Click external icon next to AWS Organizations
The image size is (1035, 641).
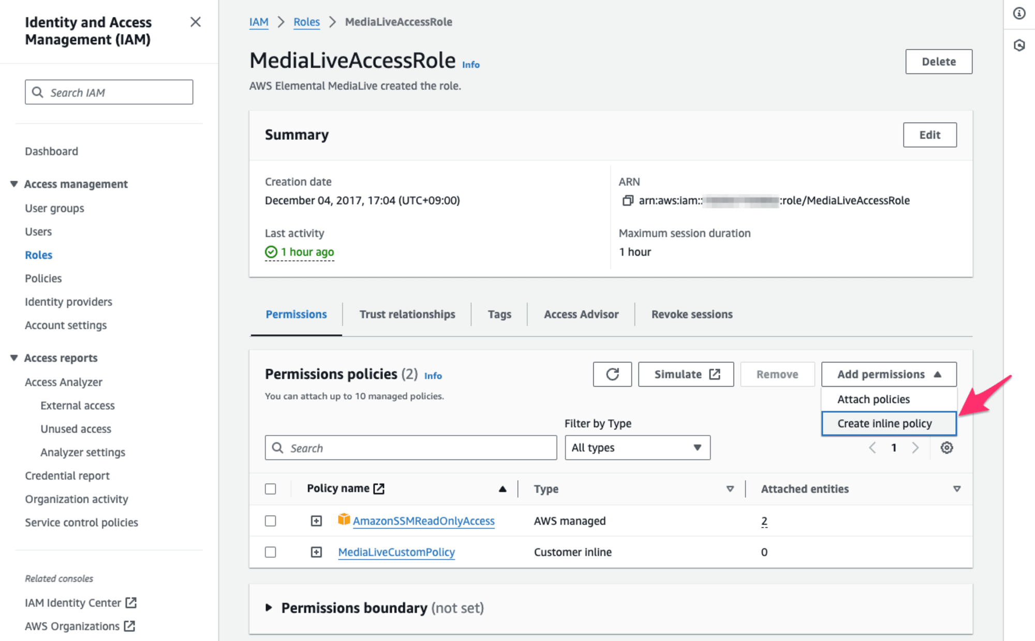[129, 626]
